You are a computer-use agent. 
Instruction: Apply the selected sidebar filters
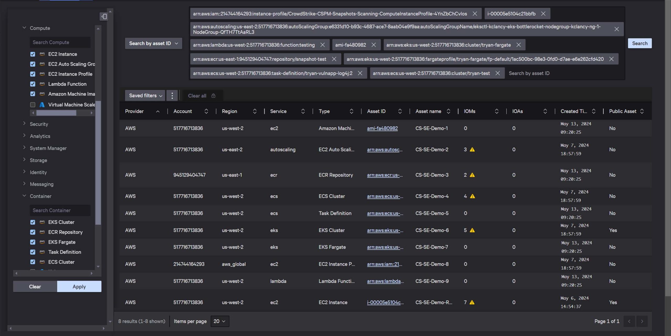(x=79, y=287)
